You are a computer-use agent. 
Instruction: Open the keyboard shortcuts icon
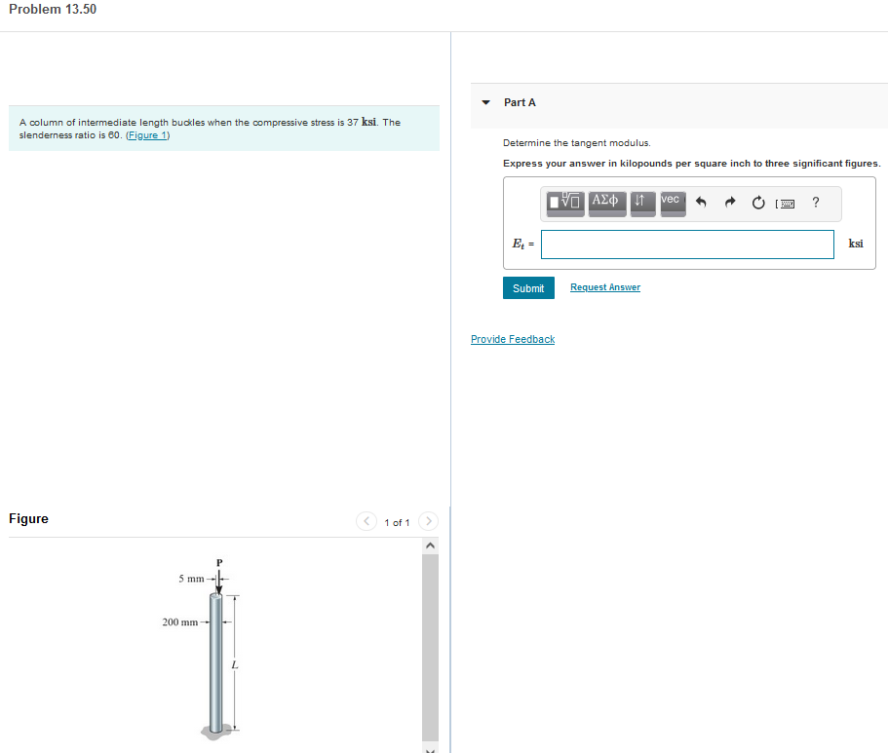786,203
